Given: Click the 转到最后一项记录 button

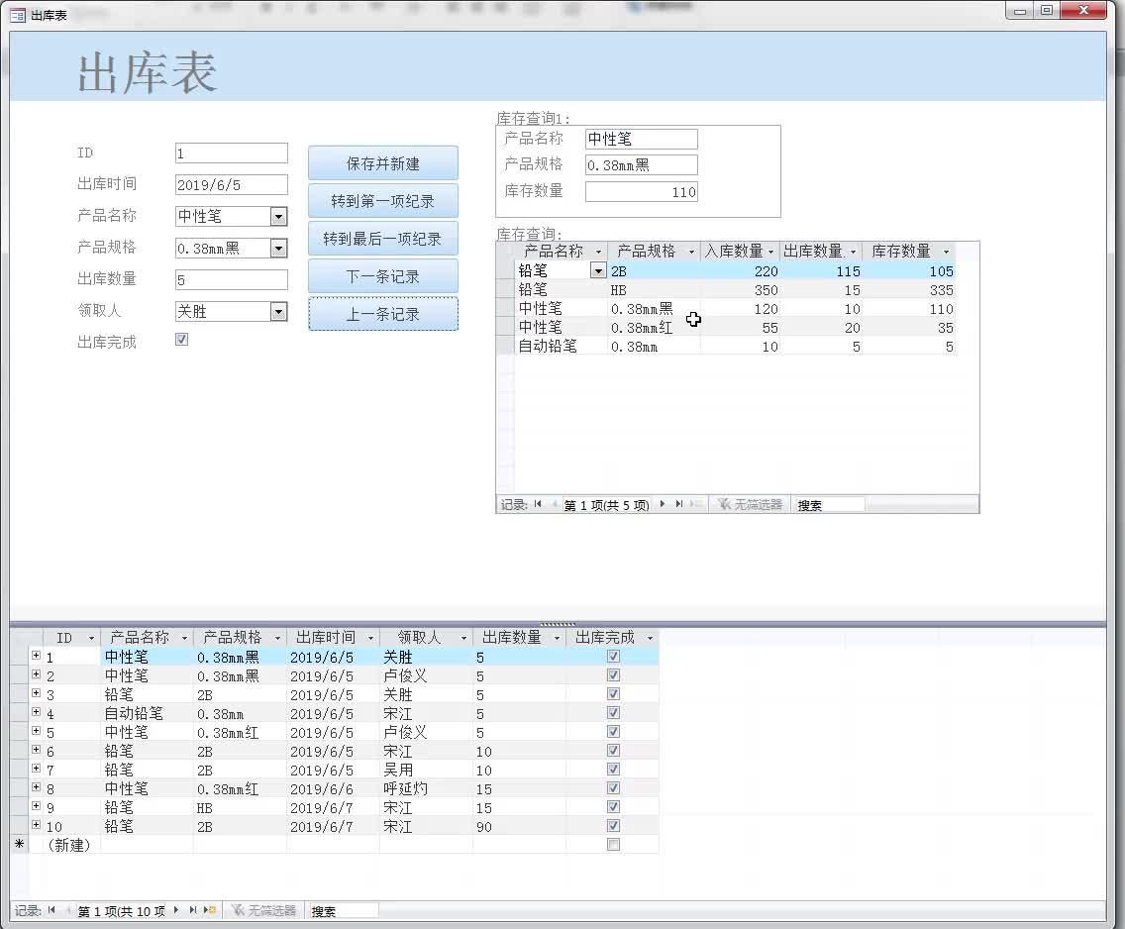Looking at the screenshot, I should point(383,239).
